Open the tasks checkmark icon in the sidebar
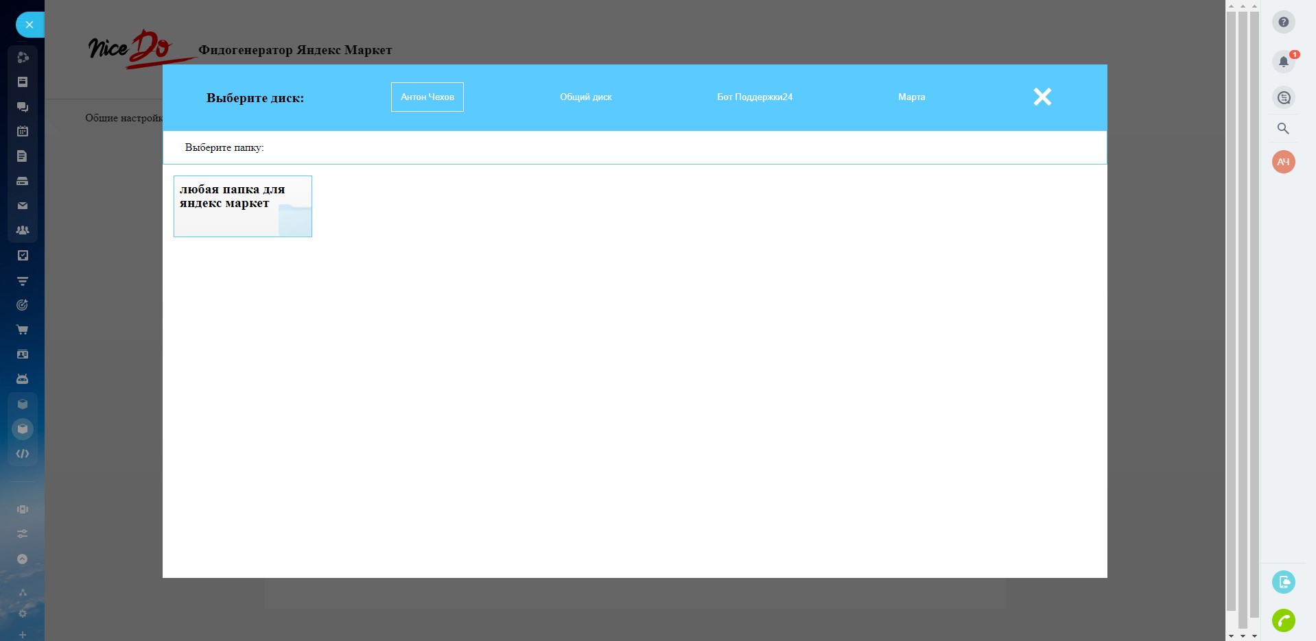 pos(23,255)
